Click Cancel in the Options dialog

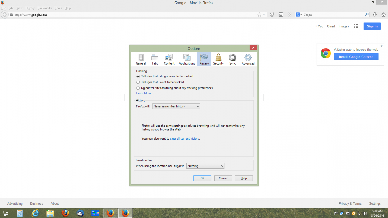point(223,178)
